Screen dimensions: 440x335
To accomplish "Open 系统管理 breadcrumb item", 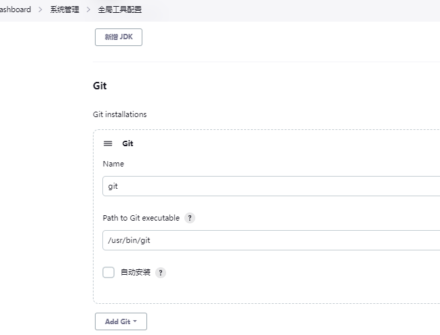I will (64, 9).
